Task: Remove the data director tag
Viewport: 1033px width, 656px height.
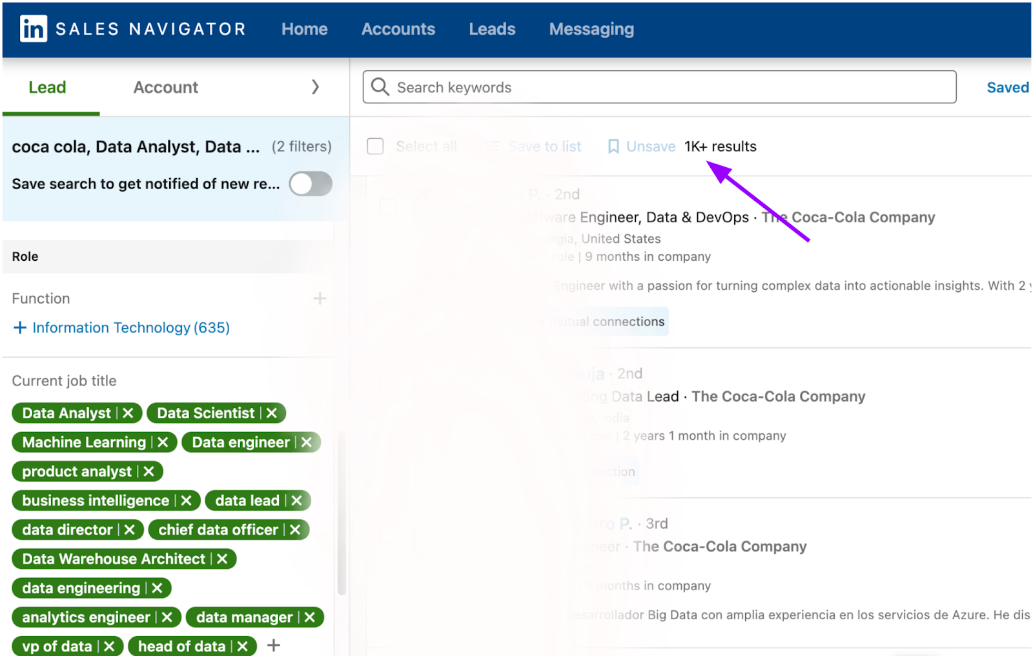Action: pos(130,530)
